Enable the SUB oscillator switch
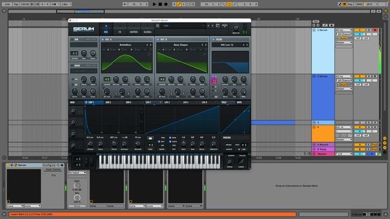Image resolution: width=390 pixels, height=219 pixels. click(x=73, y=39)
